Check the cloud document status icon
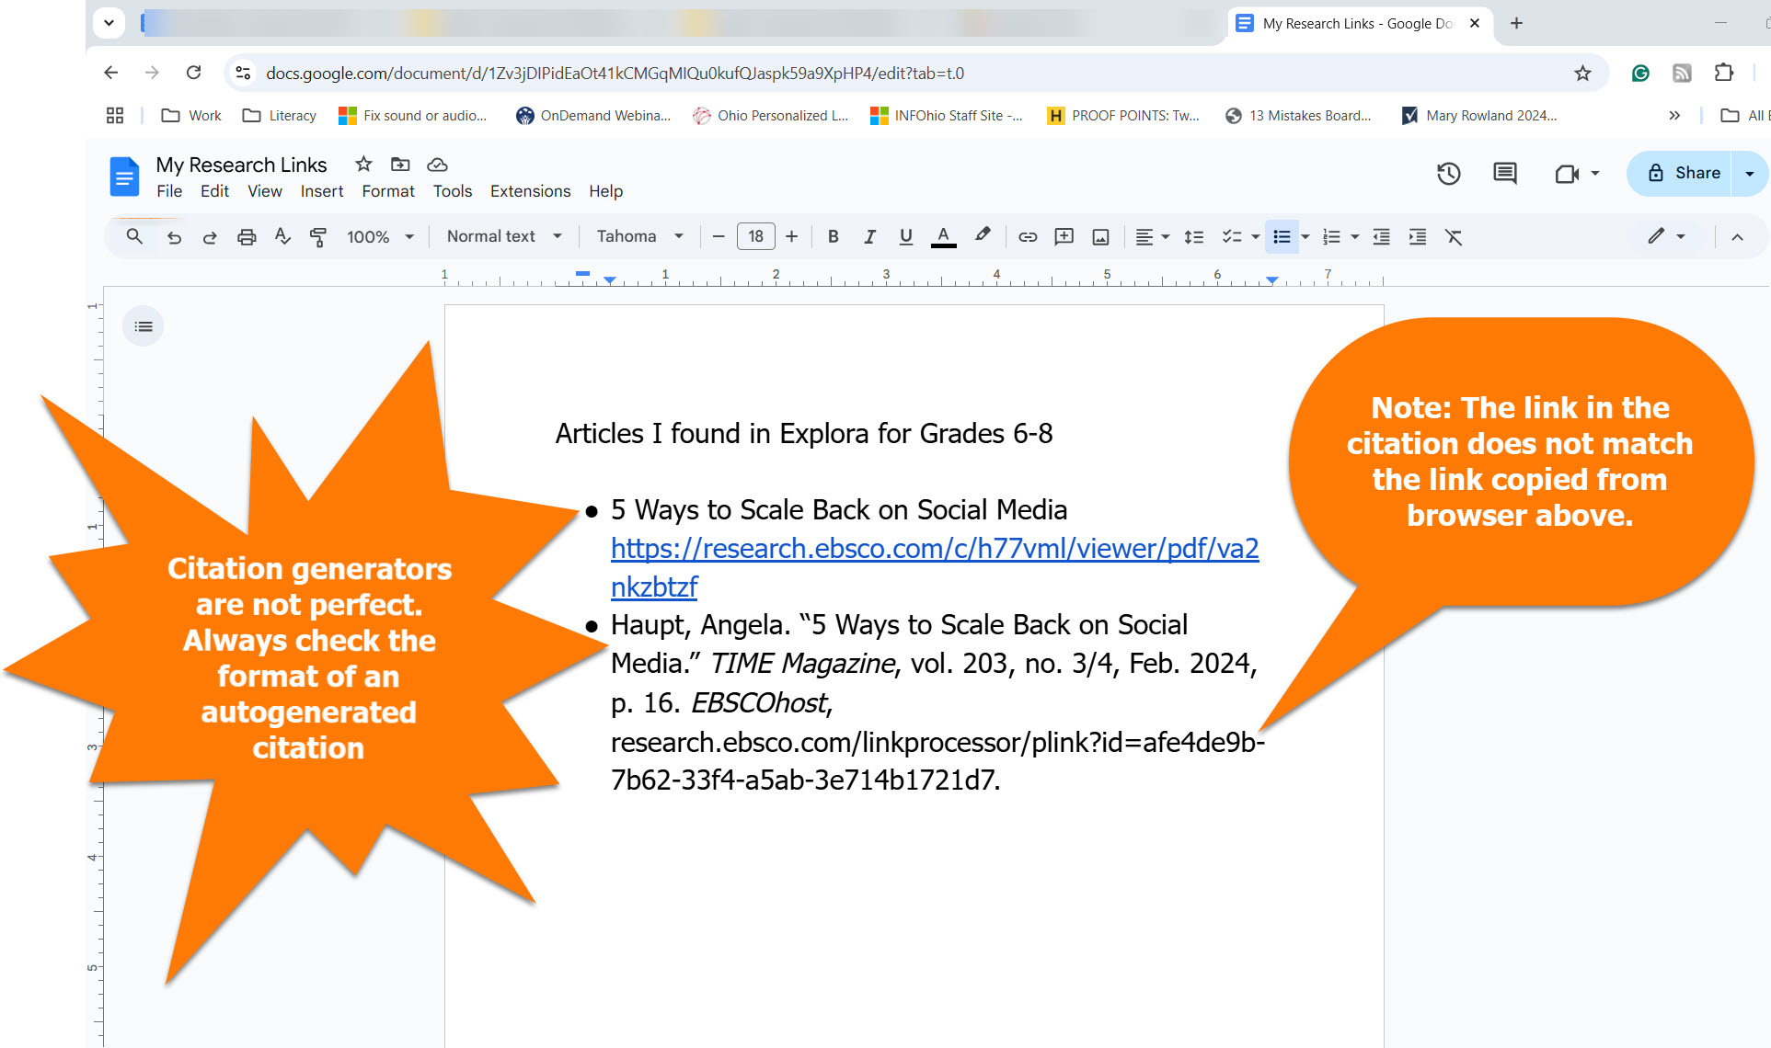The width and height of the screenshot is (1771, 1048). click(437, 165)
